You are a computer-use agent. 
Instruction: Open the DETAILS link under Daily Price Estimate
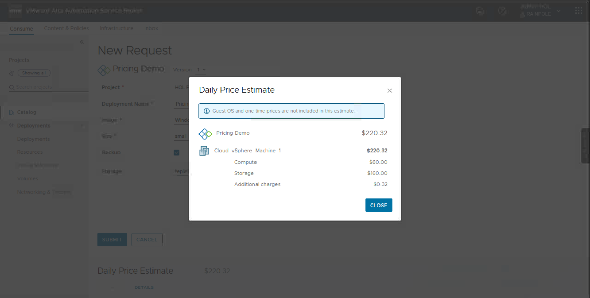click(x=144, y=287)
